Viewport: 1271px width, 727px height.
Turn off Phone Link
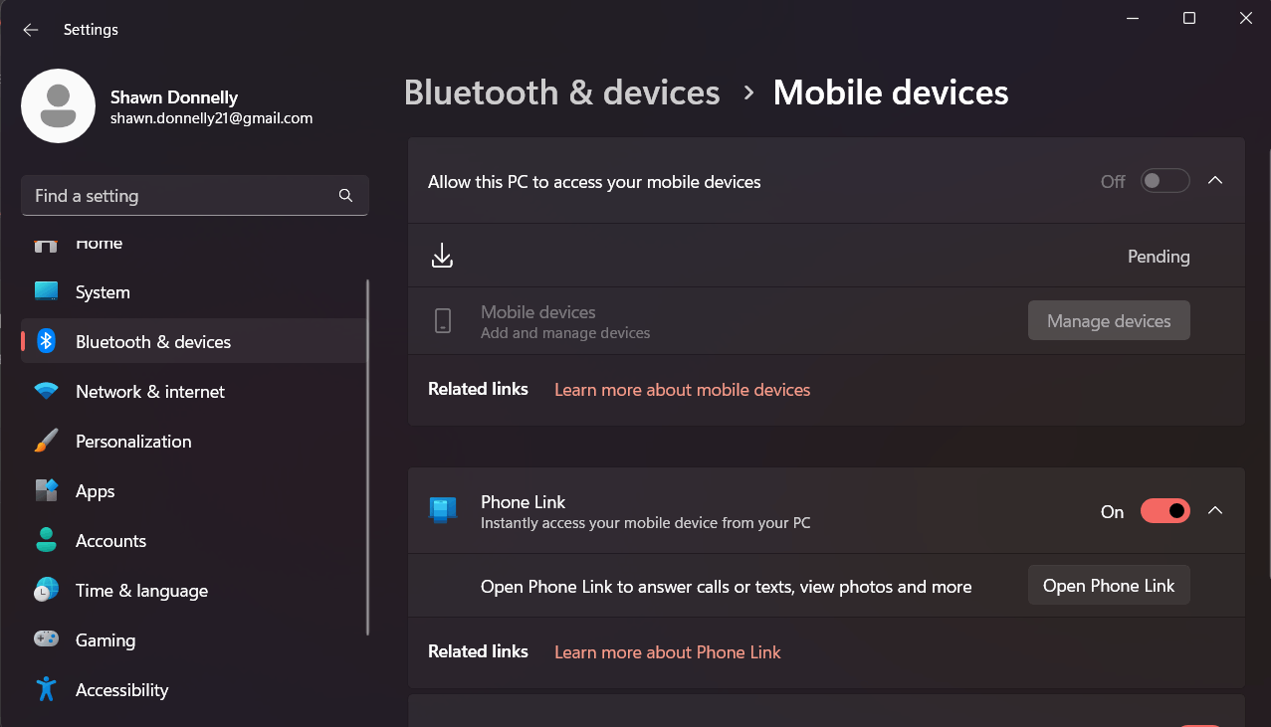[x=1164, y=510]
